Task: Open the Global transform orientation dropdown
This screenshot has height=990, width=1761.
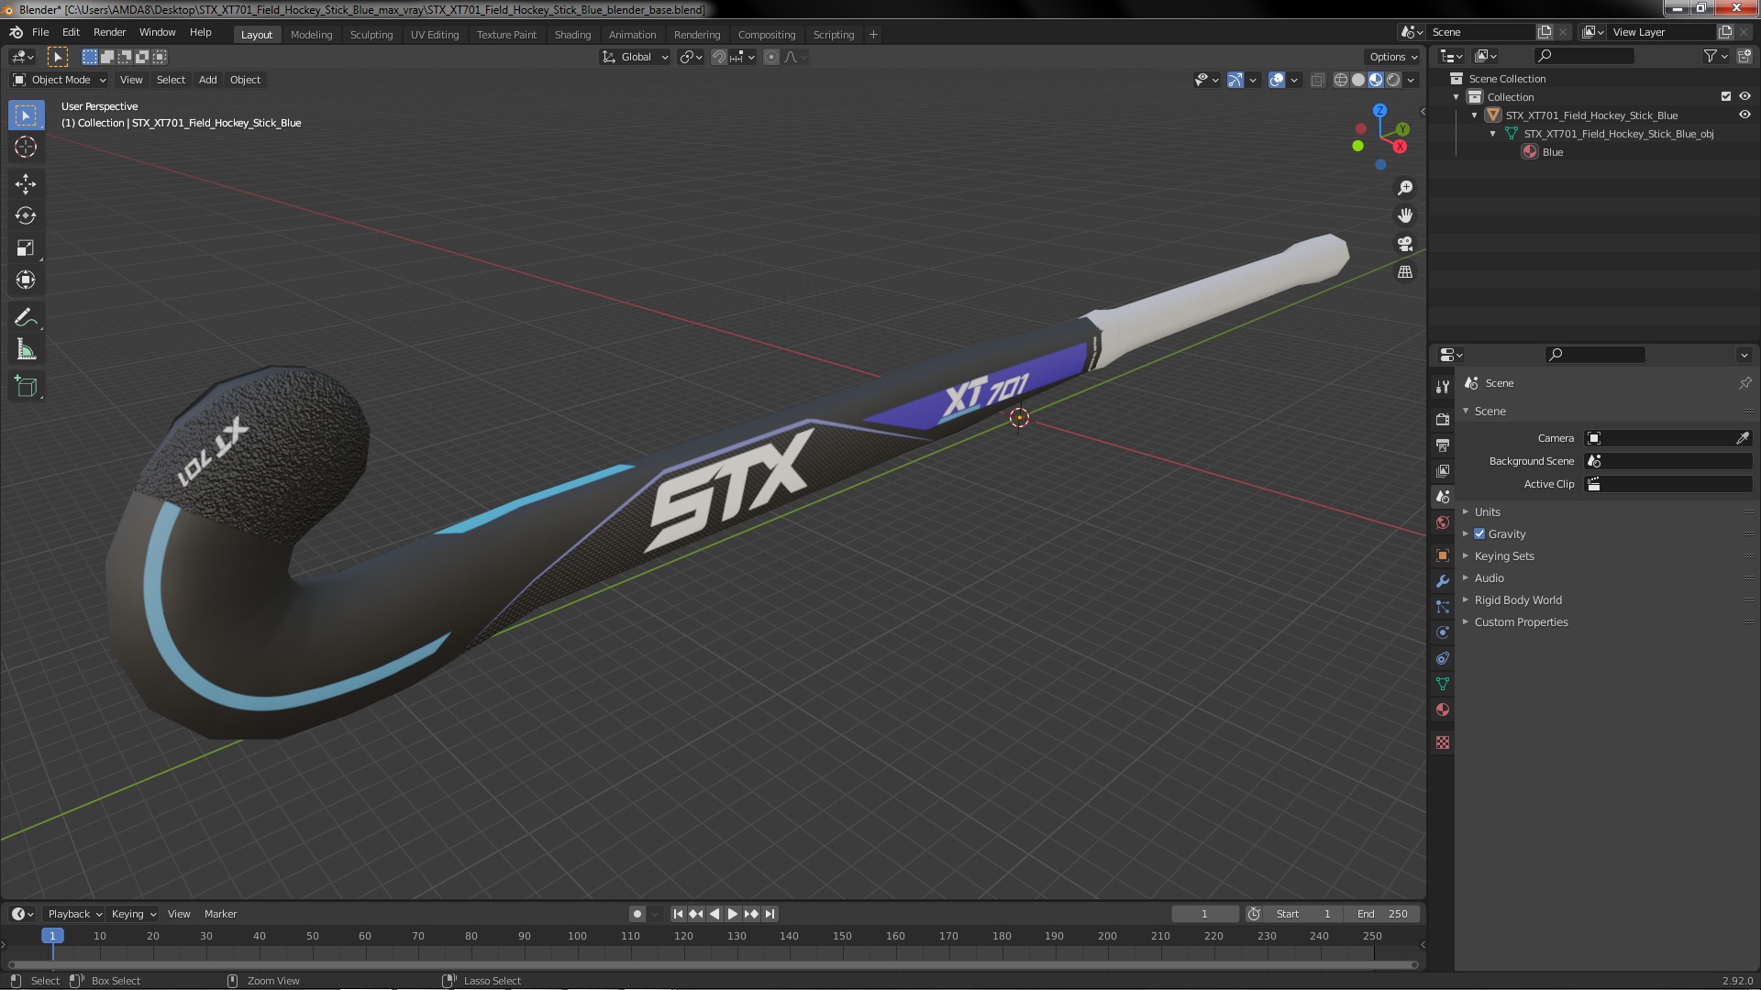Action: [x=636, y=57]
